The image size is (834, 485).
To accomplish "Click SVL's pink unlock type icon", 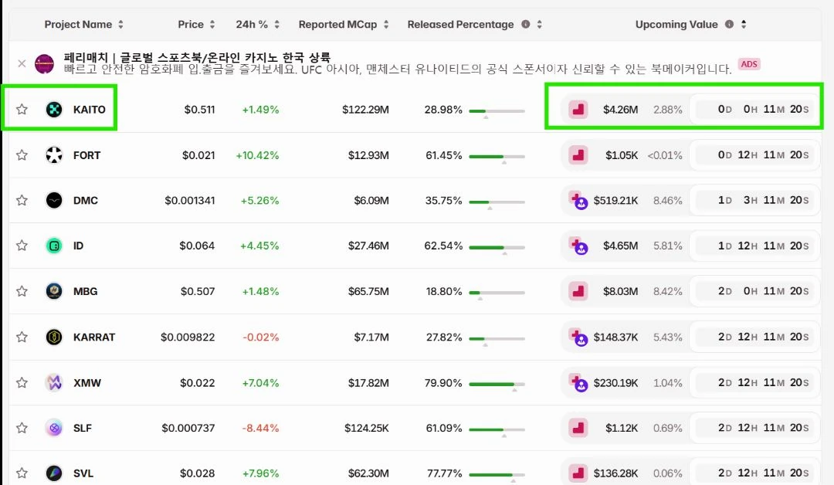I will tap(578, 473).
